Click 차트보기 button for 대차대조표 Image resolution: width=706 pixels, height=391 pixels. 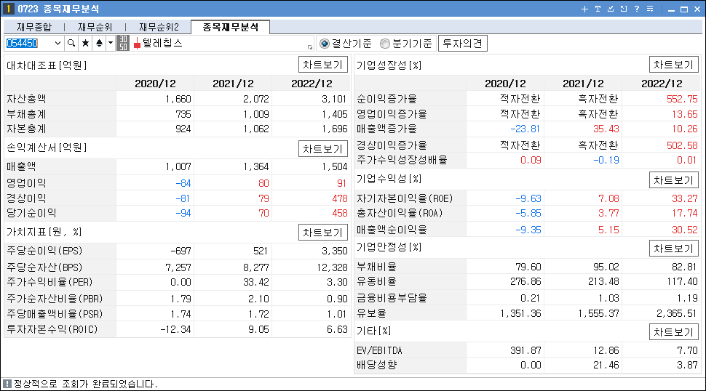(x=323, y=65)
